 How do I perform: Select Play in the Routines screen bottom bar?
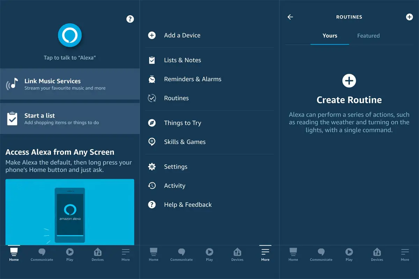coord(349,254)
